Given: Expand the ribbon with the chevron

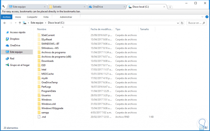Looking at the screenshot, I should 202,17.
